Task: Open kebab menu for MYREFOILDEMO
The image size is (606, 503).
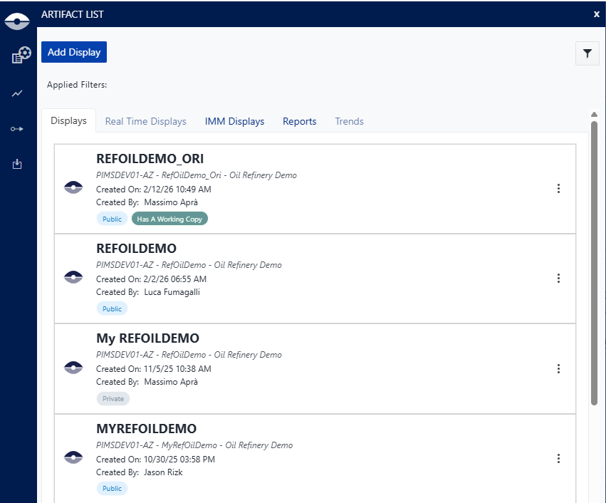Action: (x=558, y=458)
